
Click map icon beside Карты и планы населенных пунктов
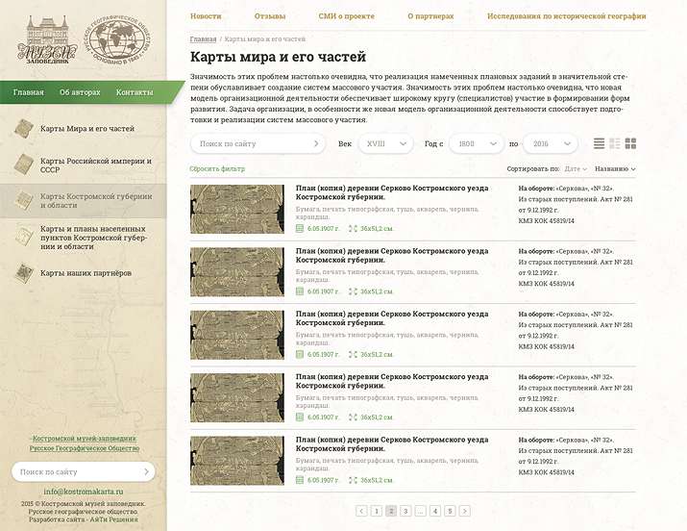[x=24, y=237]
